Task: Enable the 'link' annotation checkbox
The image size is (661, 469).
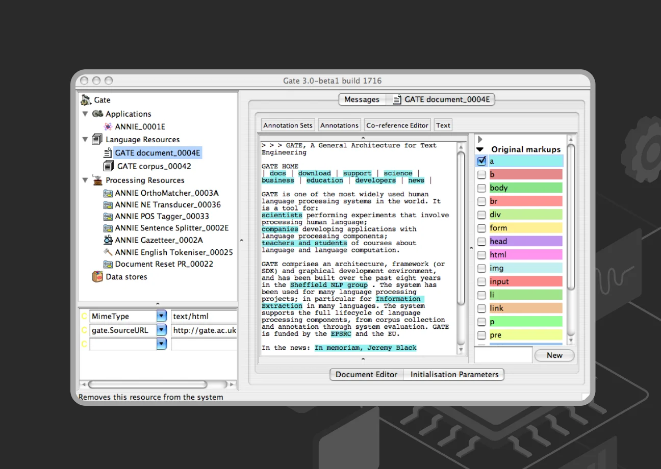Action: pos(481,308)
